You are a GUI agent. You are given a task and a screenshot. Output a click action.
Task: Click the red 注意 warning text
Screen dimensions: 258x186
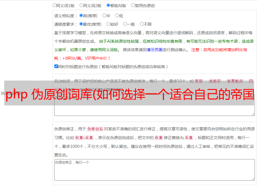coord(195,50)
